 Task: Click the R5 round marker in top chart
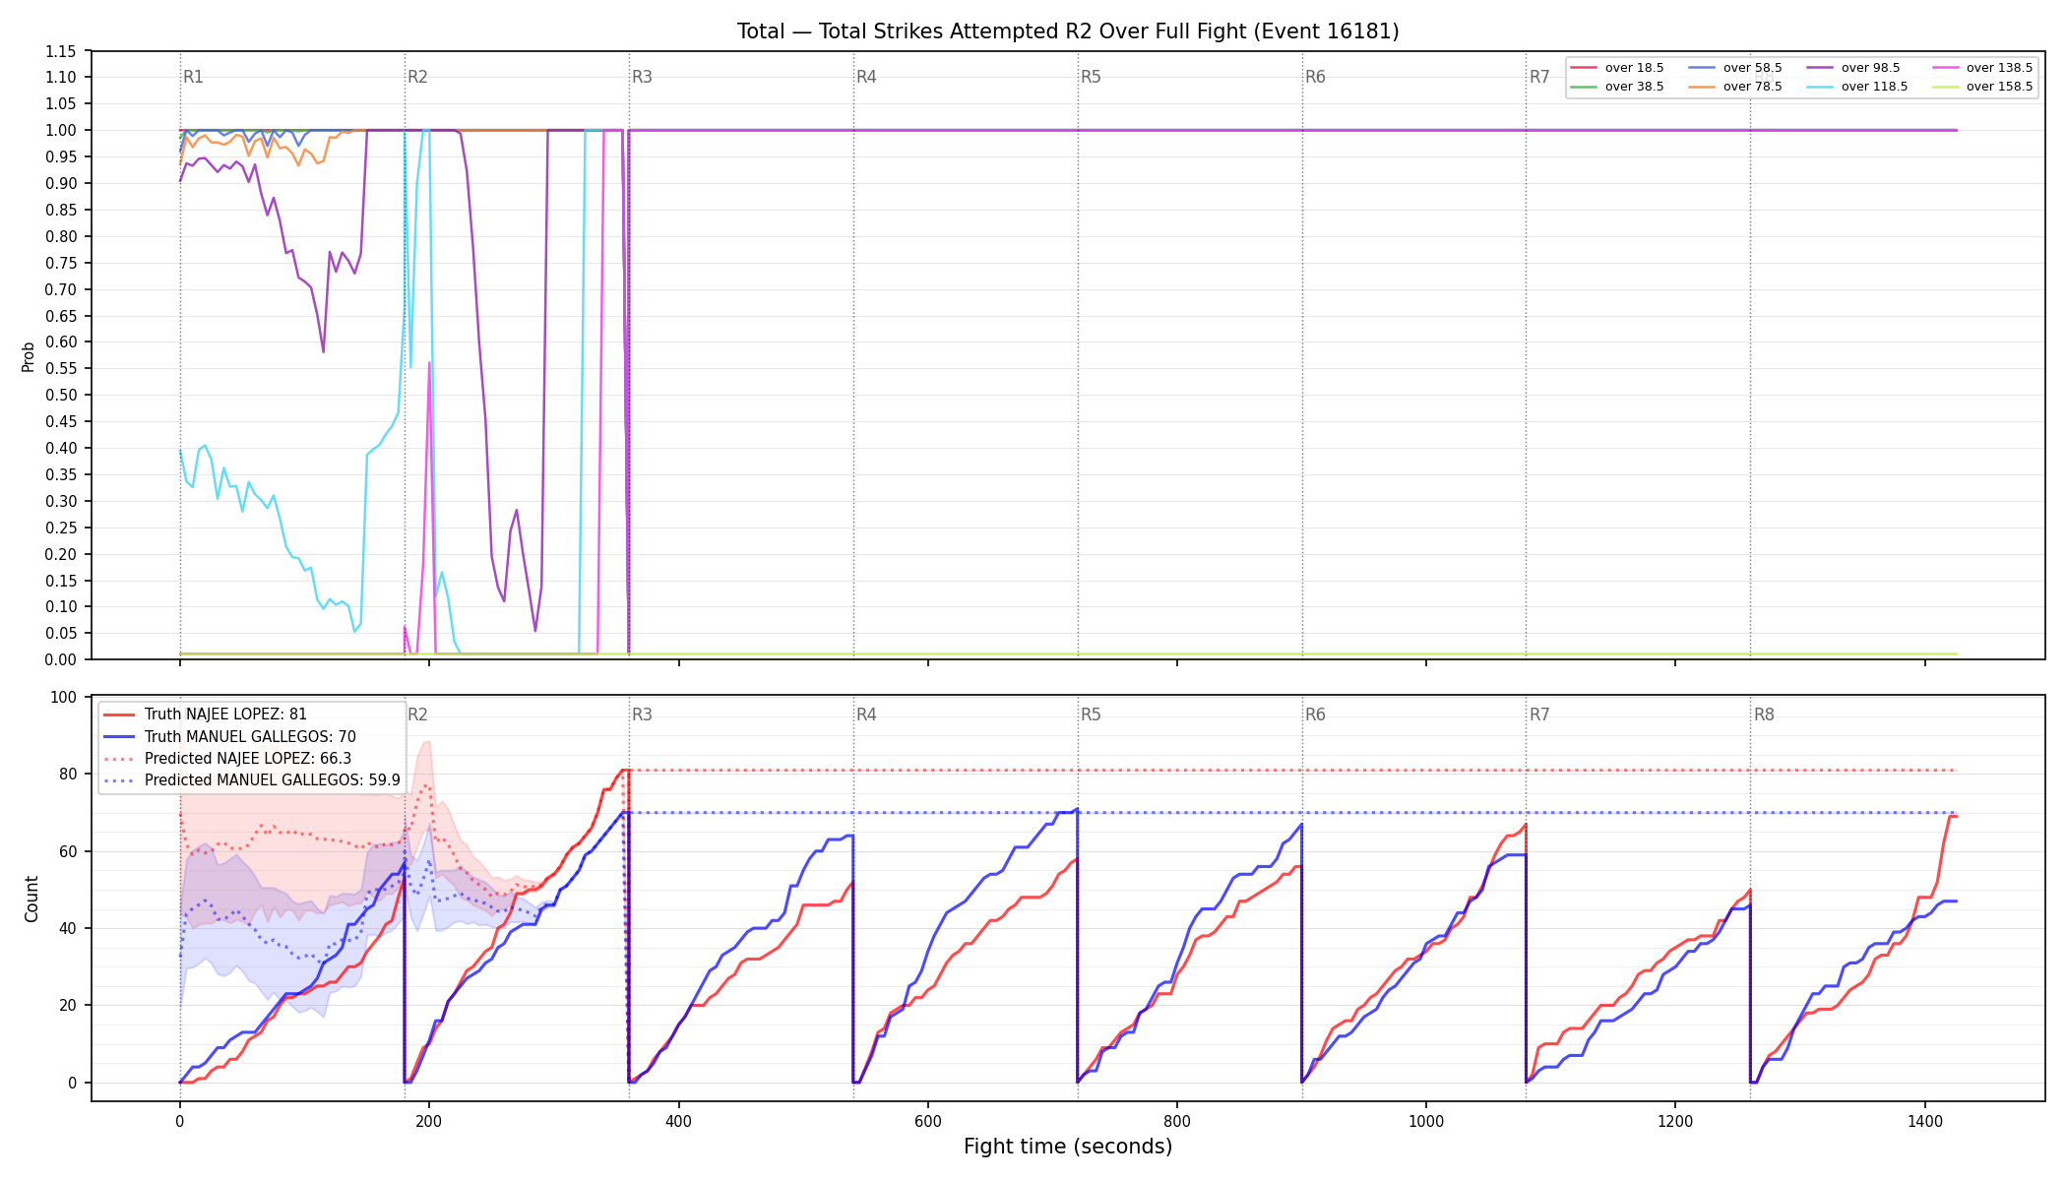tap(1091, 77)
